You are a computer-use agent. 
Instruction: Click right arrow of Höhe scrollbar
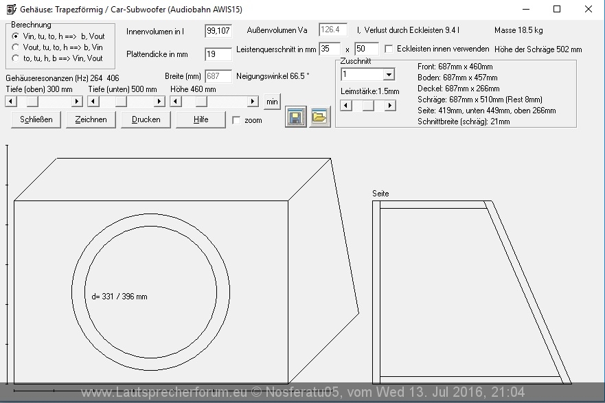coord(255,102)
